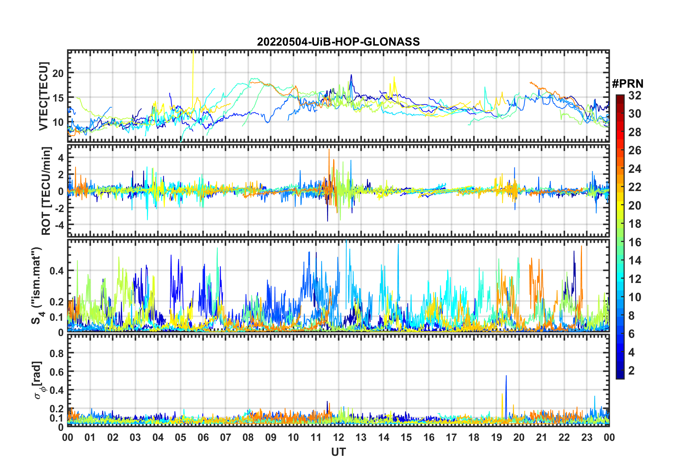Screen dimensions: 677x474
Task: Click the tall yellow spike in VTEC panel
Action: (x=193, y=71)
